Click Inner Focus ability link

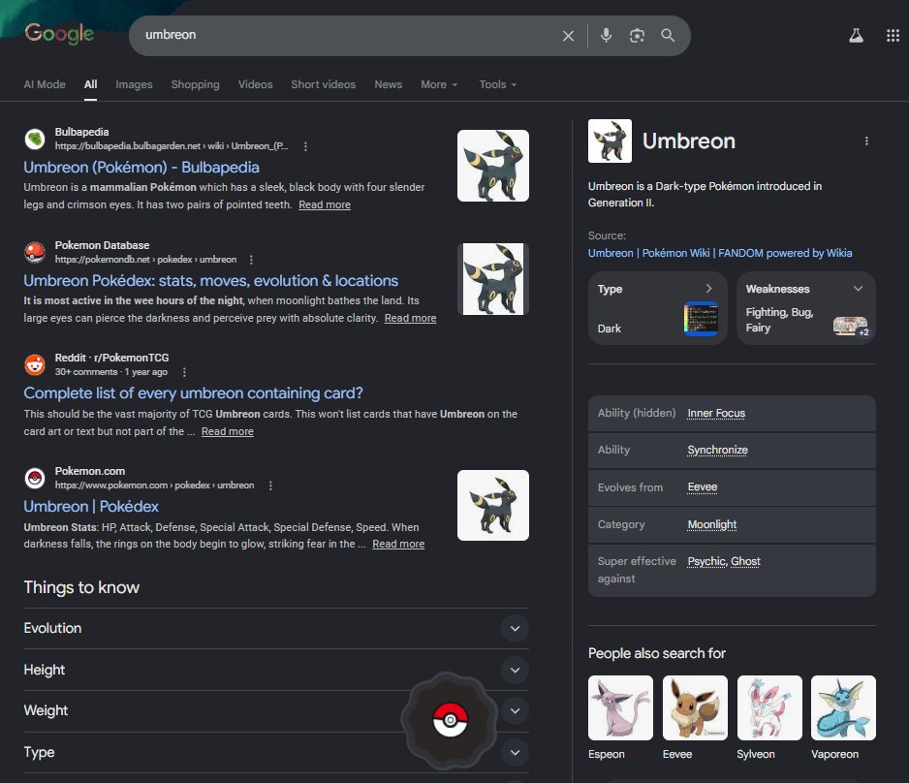[x=716, y=413]
